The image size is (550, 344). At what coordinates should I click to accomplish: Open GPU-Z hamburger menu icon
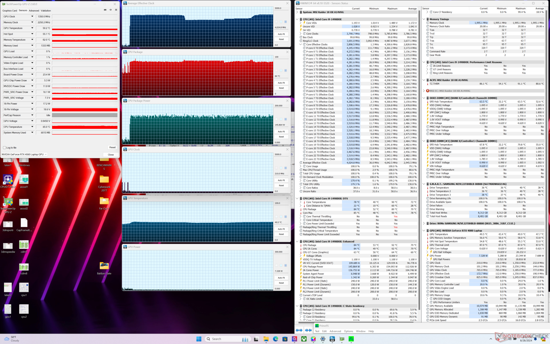click(x=116, y=10)
